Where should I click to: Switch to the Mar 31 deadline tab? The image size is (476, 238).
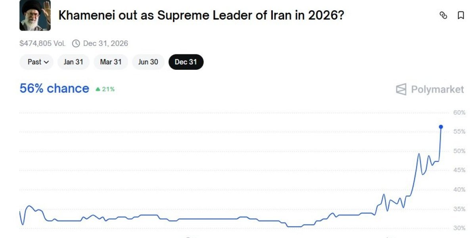tap(111, 62)
